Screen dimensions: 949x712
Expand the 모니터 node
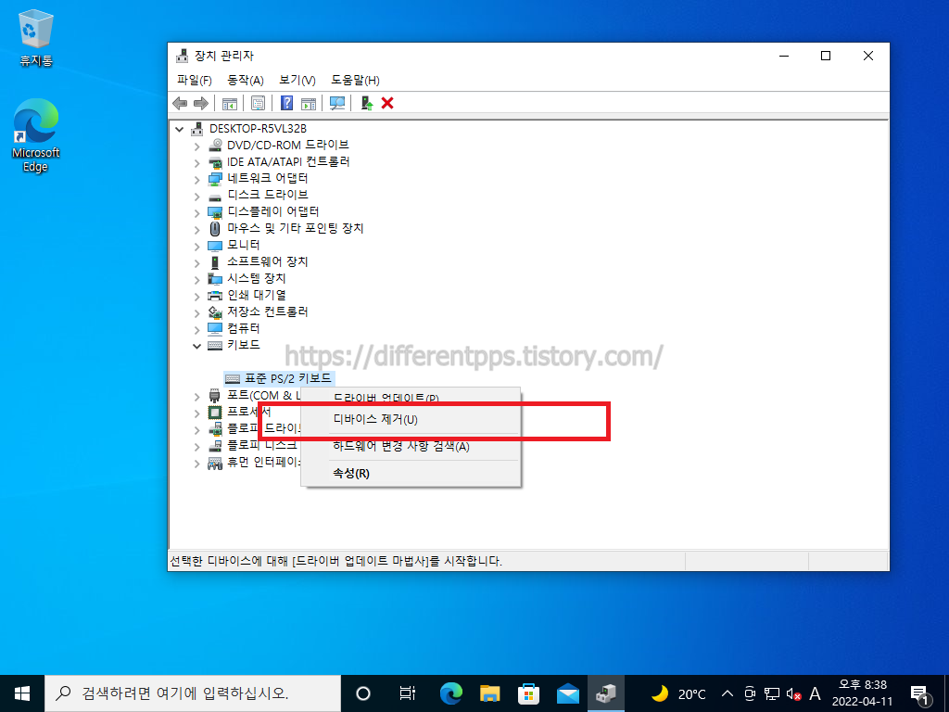tap(196, 247)
